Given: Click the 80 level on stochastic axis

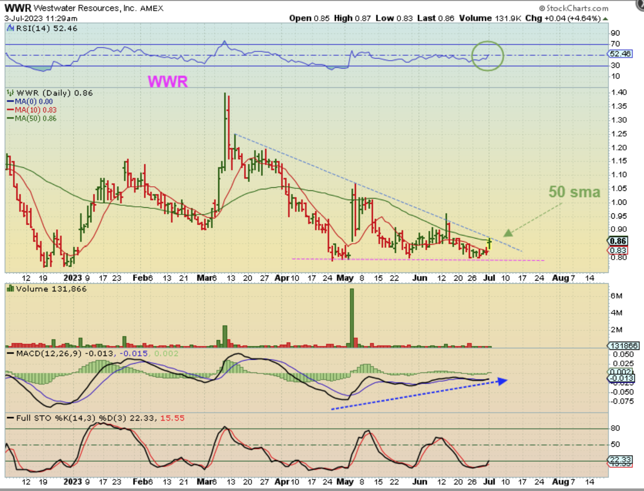Looking at the screenshot, I should pyautogui.click(x=615, y=428).
